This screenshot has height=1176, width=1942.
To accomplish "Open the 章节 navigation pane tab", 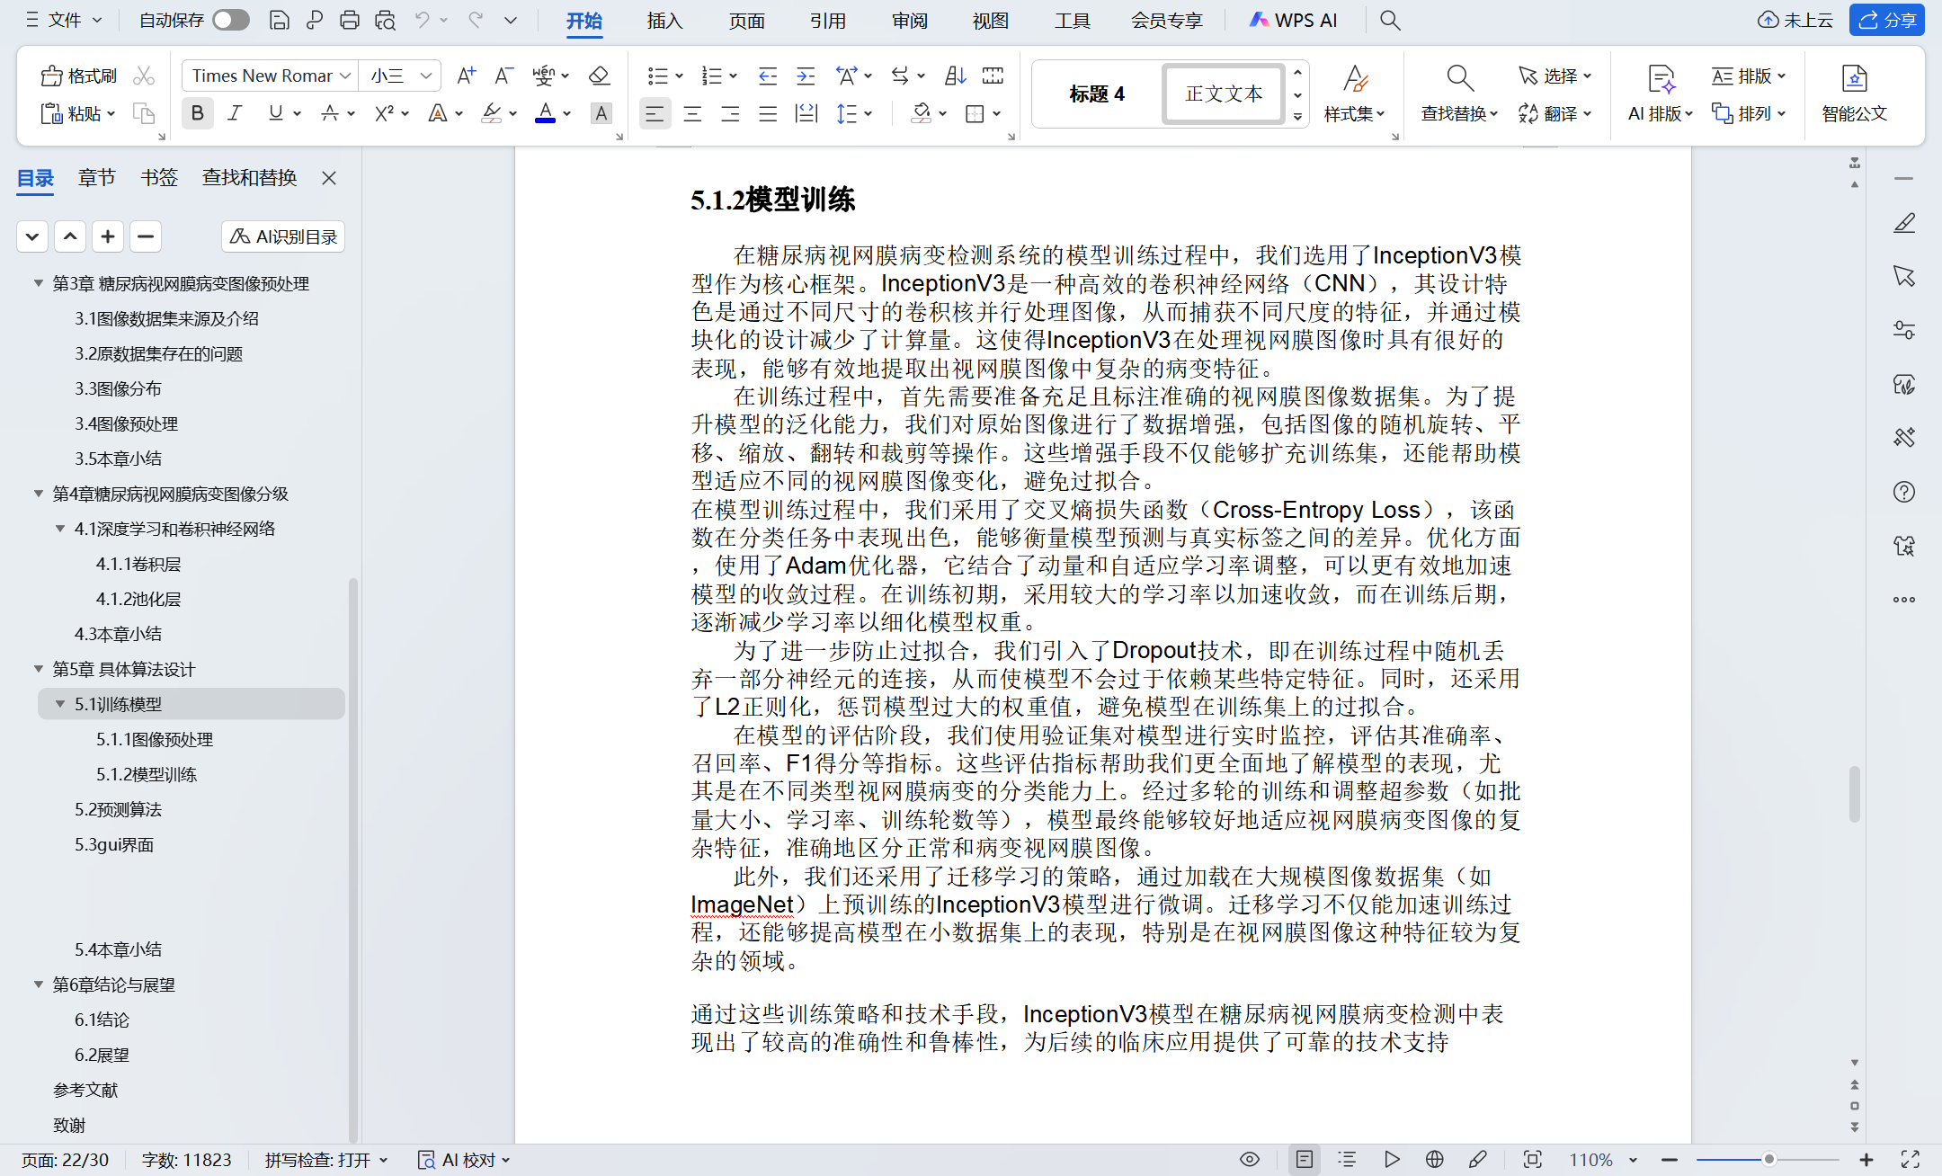I will pos(96,178).
